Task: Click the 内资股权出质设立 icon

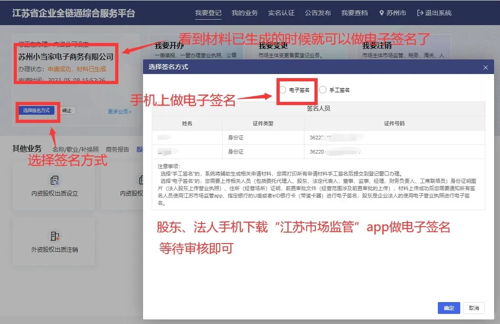Action: [54, 180]
